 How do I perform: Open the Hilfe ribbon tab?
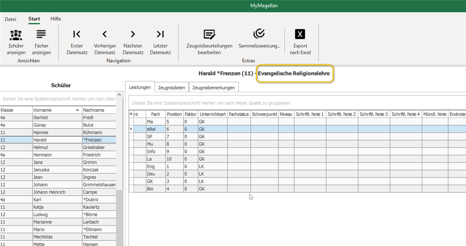click(56, 19)
